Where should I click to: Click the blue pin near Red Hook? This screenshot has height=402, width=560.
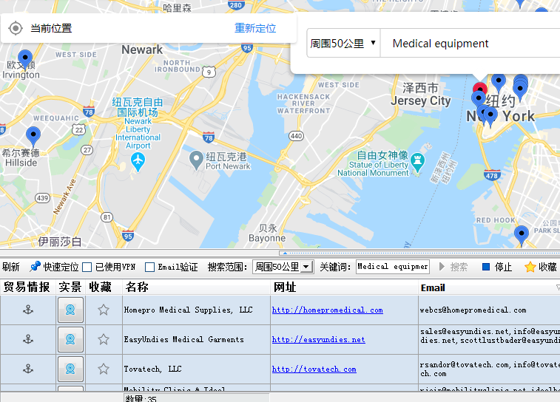[521, 234]
